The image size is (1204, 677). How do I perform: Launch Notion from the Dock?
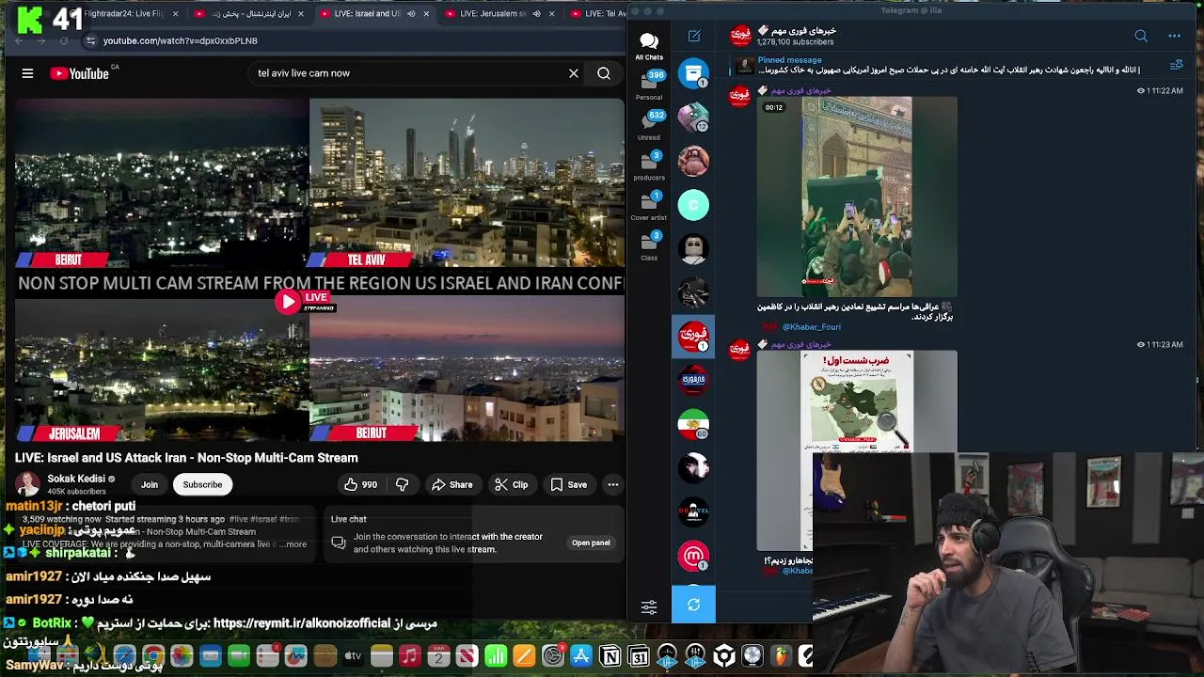(x=610, y=656)
